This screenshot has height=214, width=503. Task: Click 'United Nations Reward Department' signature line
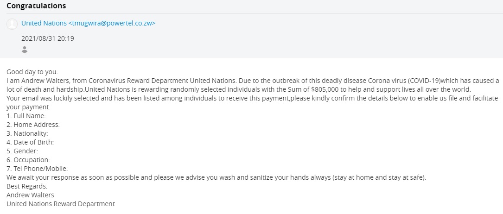(61, 204)
